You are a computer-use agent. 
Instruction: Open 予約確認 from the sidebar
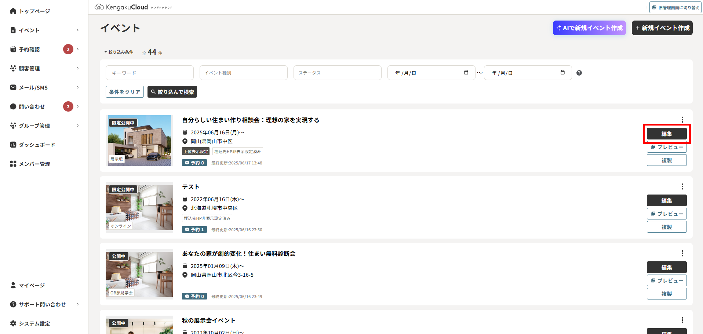(x=30, y=49)
